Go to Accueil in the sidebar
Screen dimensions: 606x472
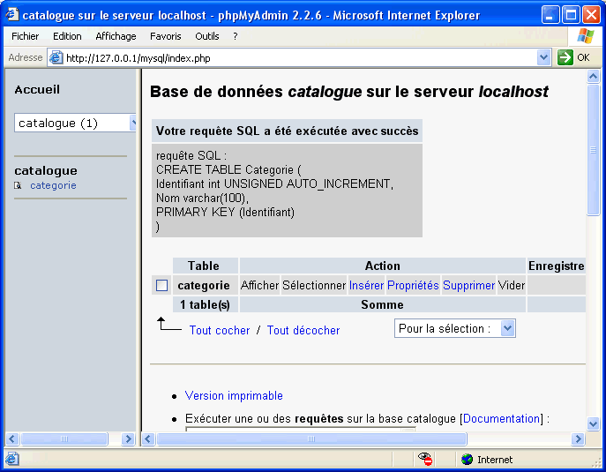coord(37,90)
